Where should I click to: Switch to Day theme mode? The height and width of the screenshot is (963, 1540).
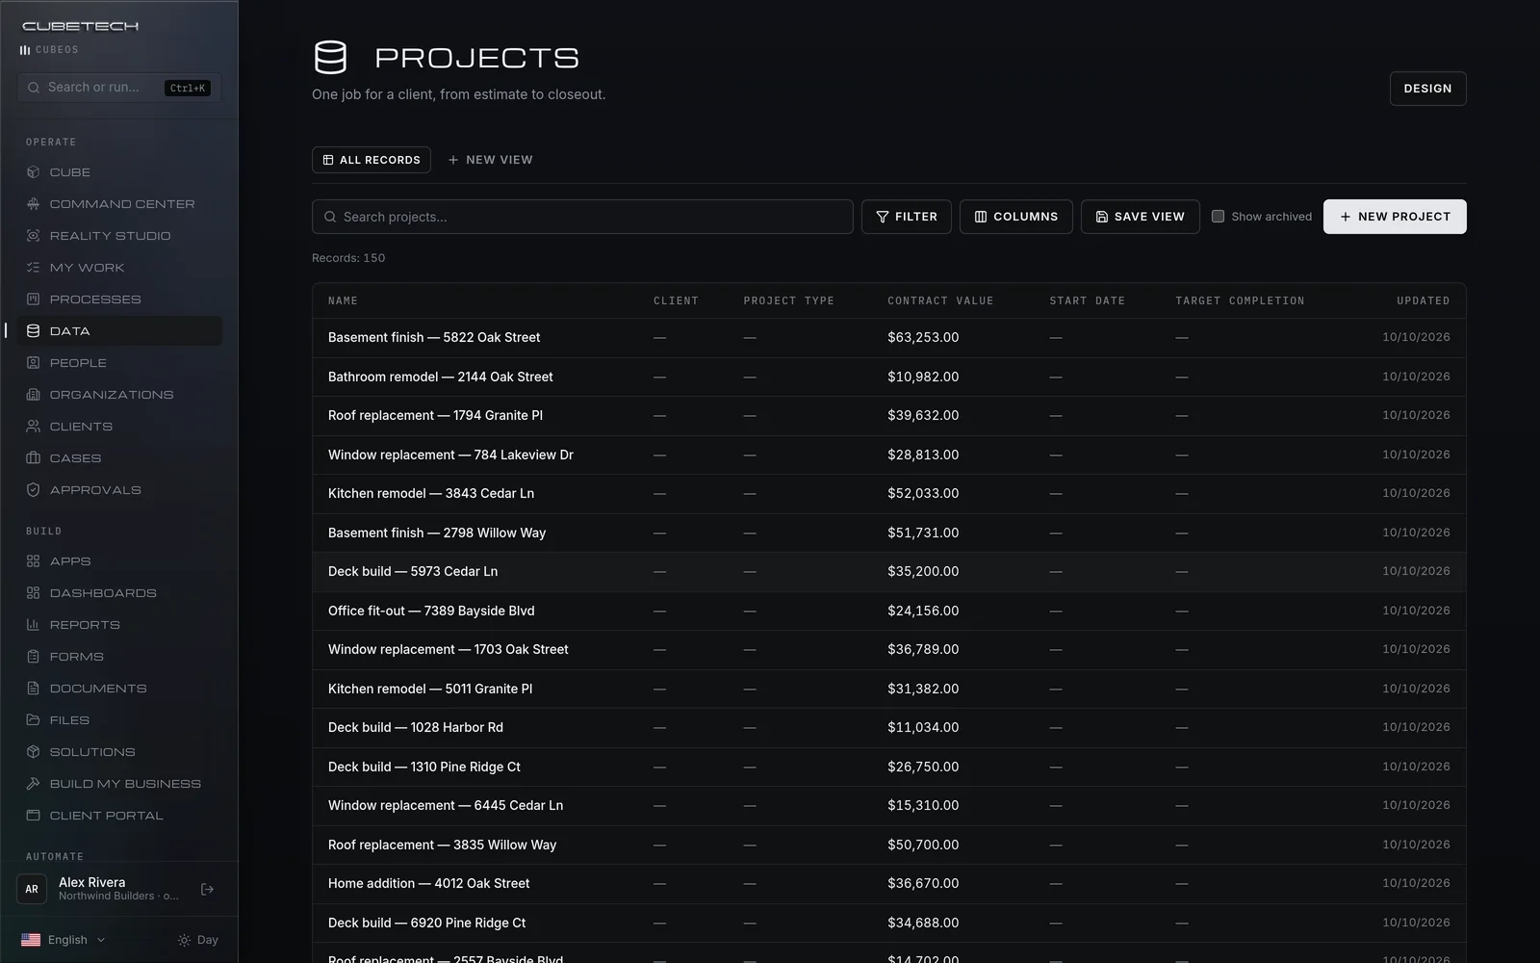(198, 940)
